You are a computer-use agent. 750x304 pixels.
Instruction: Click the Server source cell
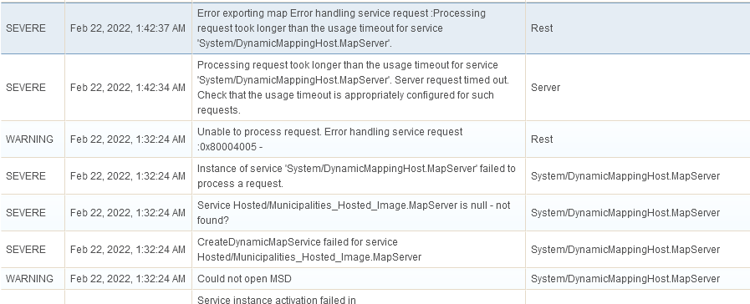point(638,88)
